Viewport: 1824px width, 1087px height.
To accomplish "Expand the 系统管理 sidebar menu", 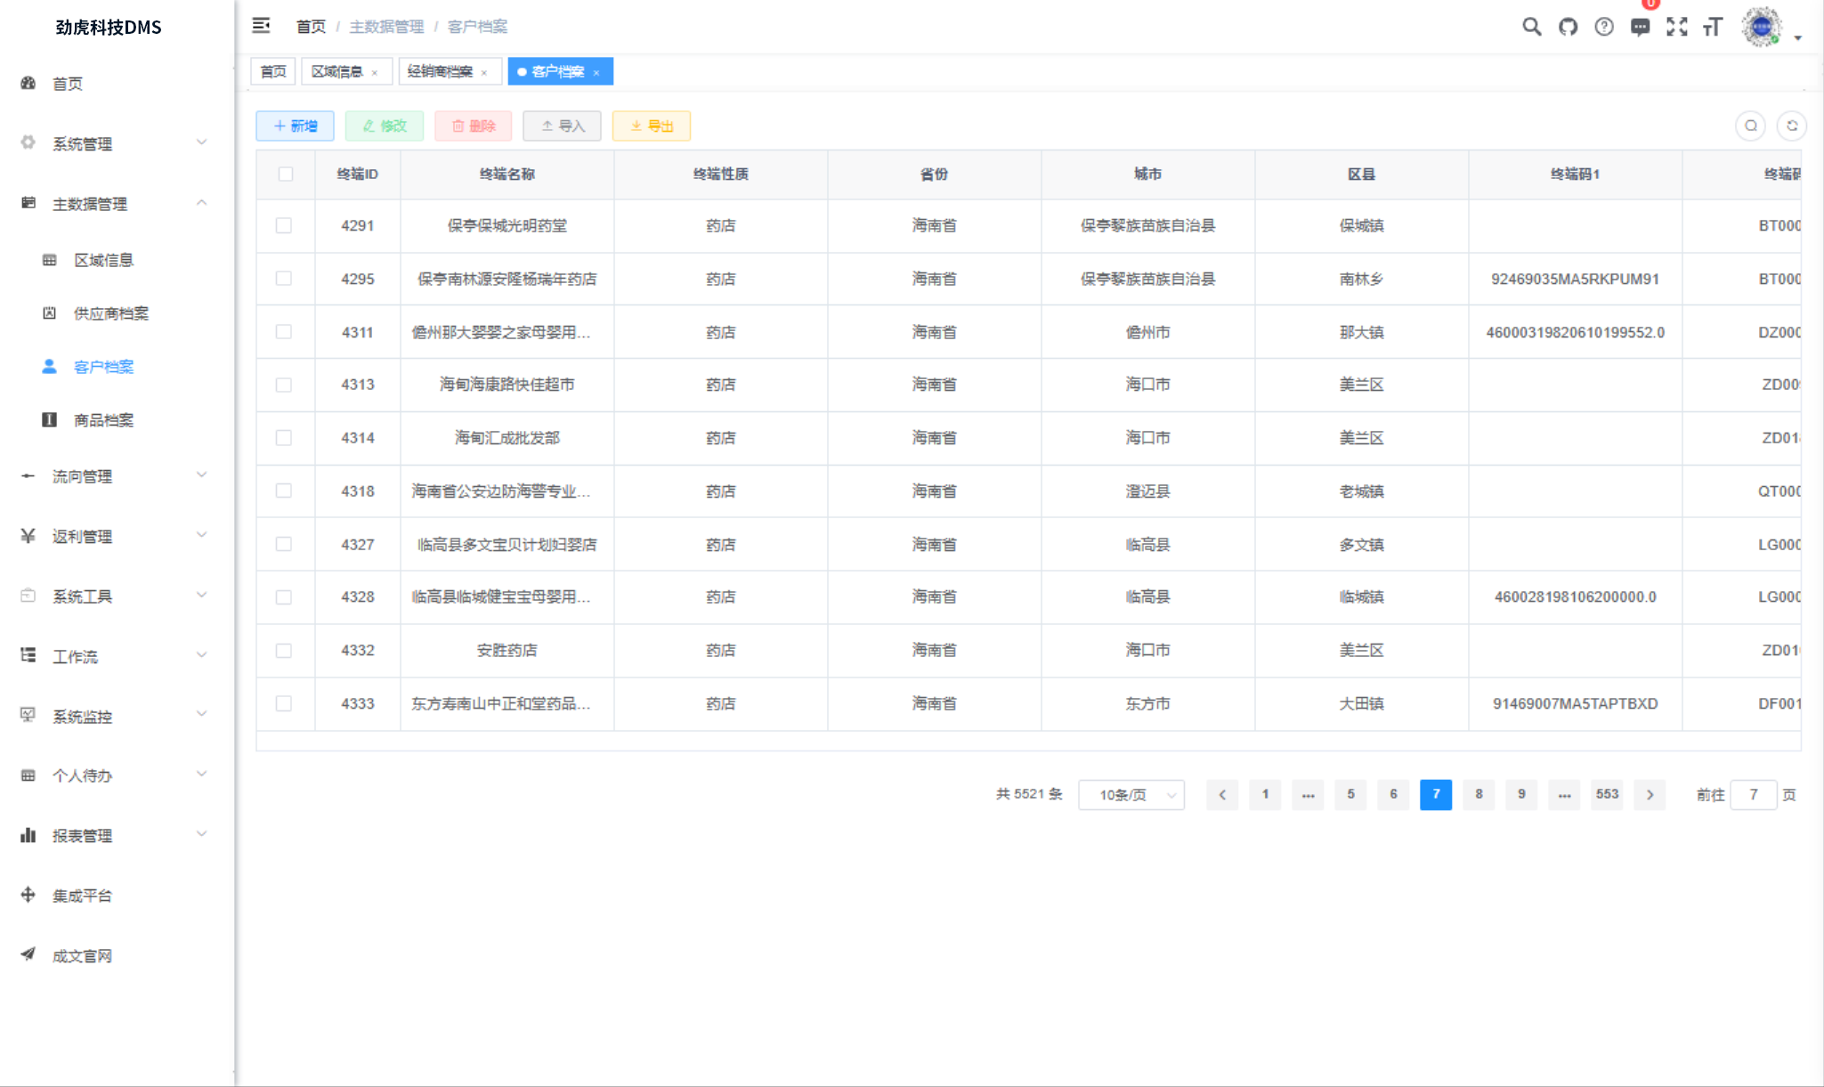I will tap(81, 142).
